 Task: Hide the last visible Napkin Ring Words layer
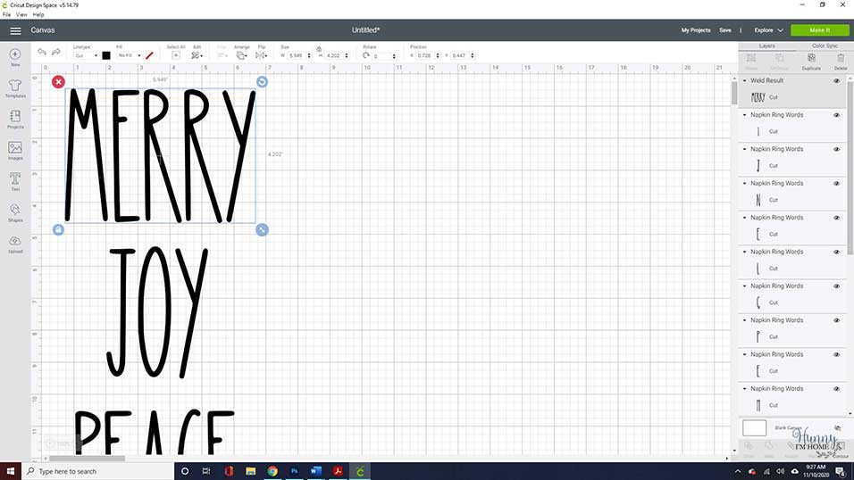[836, 389]
